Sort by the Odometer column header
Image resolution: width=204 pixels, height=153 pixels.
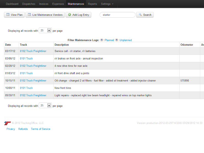(x=187, y=45)
